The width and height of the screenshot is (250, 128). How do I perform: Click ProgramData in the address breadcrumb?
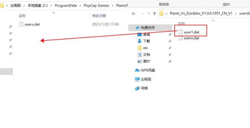tap(66, 5)
